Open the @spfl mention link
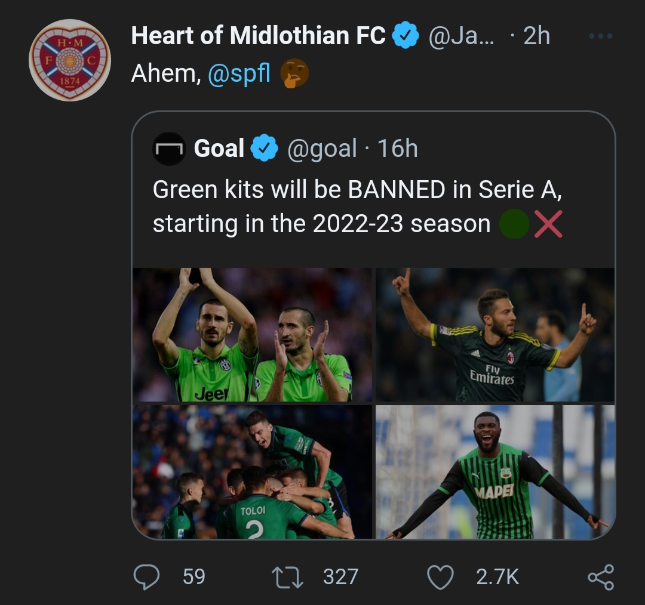Image resolution: width=645 pixels, height=605 pixels. tap(239, 73)
